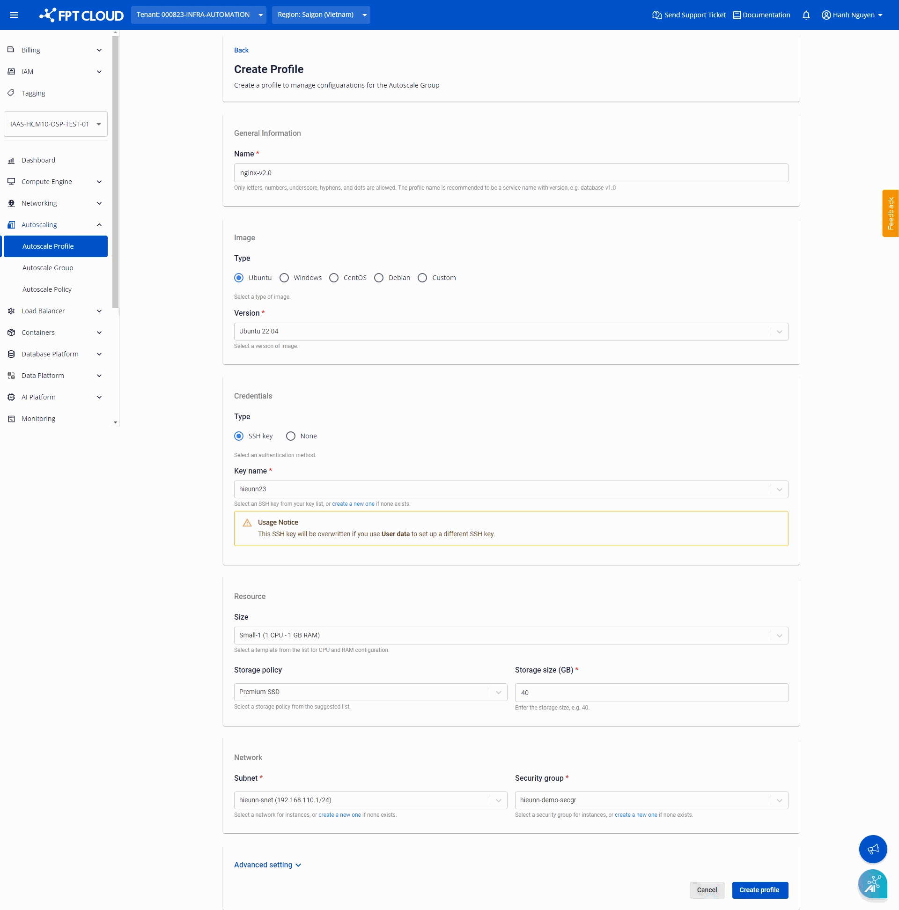The height and width of the screenshot is (910, 899).
Task: Click the Database Platform cylinder icon
Action: click(x=11, y=354)
